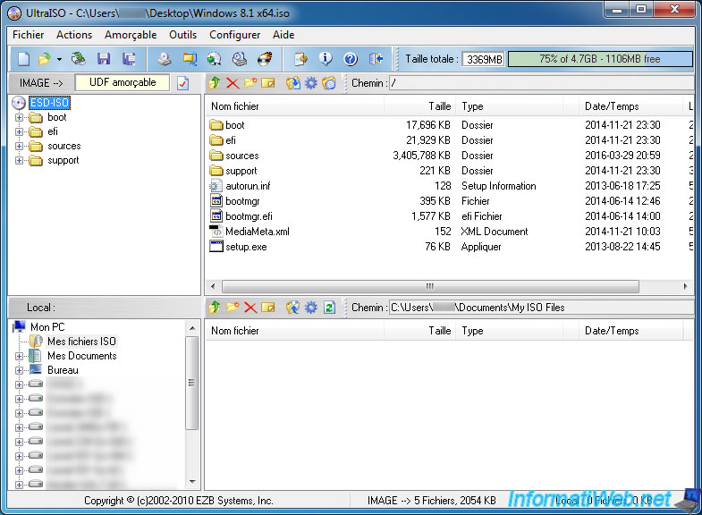Expand the efi folder tree node
This screenshot has width=702, height=515.
pyautogui.click(x=19, y=132)
